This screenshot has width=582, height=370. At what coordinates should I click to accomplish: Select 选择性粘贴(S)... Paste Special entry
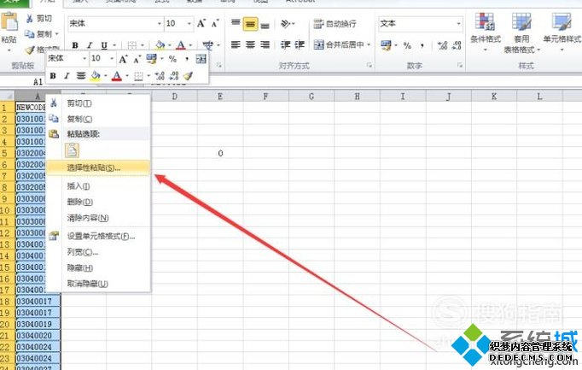pos(99,167)
